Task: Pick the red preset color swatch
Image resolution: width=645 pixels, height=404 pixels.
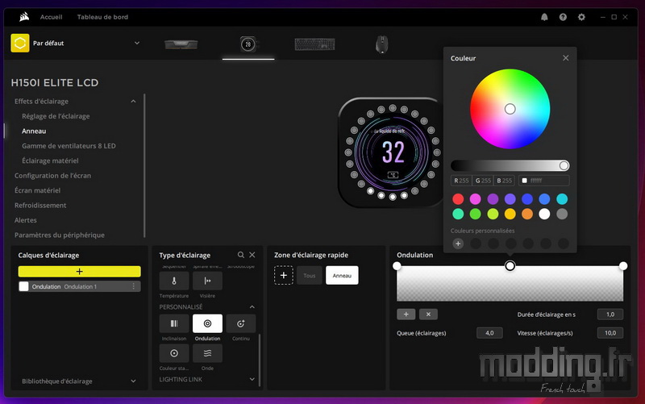Action: (458, 199)
